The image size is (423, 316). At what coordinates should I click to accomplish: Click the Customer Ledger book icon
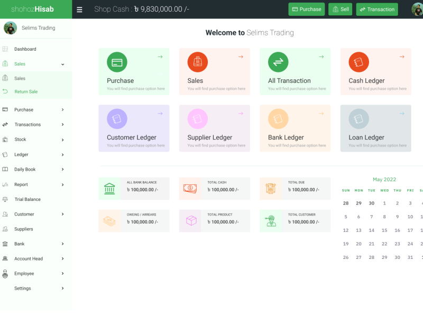coord(117,118)
